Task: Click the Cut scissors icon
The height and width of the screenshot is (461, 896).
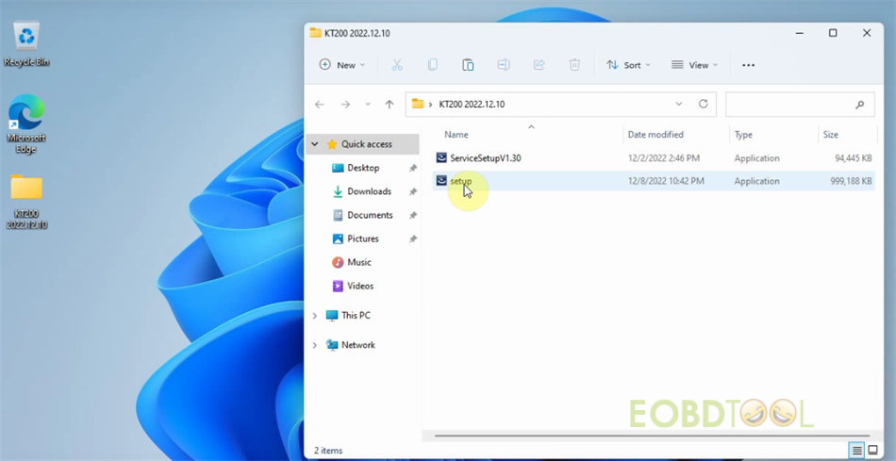Action: pos(397,65)
